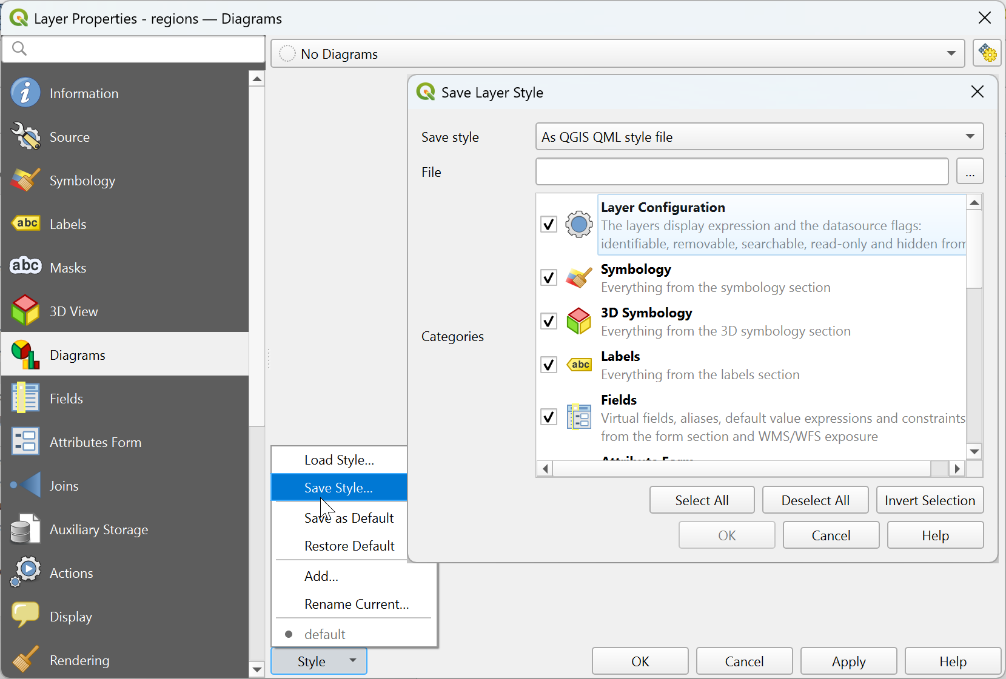Open Auxiliary Storage database icon

coord(25,529)
